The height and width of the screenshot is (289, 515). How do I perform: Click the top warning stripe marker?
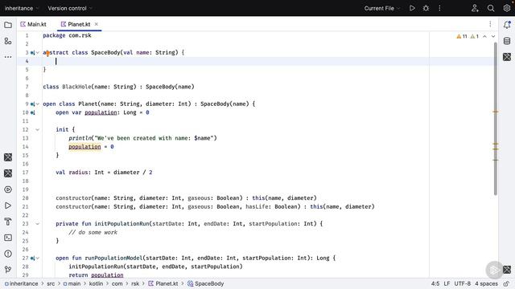(496, 112)
